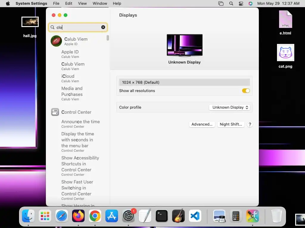The image size is (305, 228).
Task: Click the Siri icon in the menu bar
Action: coord(250,4)
